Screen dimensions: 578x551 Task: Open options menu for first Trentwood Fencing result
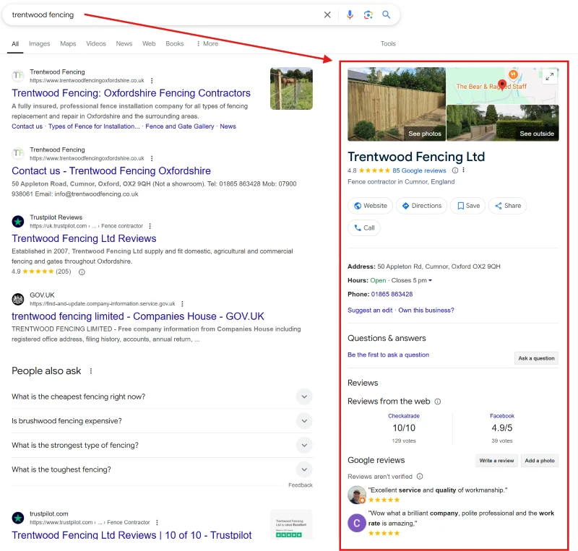pyautogui.click(x=152, y=81)
